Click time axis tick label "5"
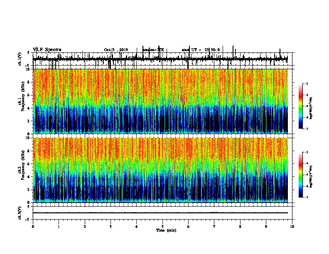Viewport: 329px width, 254px height. pyautogui.click(x=162, y=227)
